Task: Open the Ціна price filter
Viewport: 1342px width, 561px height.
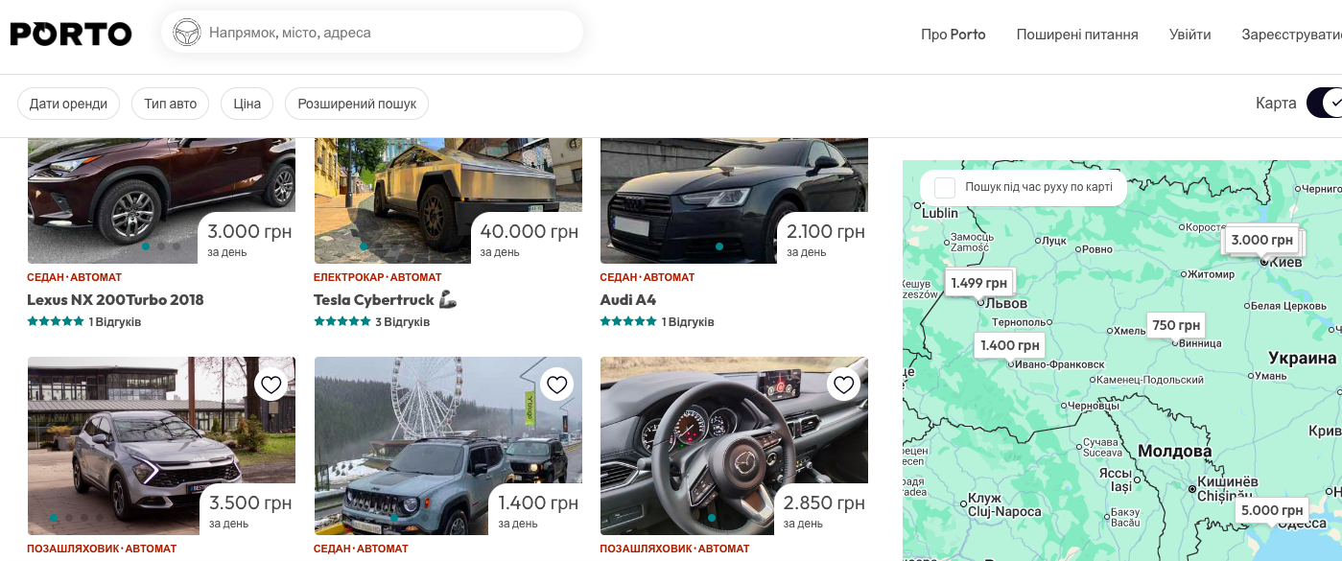Action: click(x=247, y=104)
